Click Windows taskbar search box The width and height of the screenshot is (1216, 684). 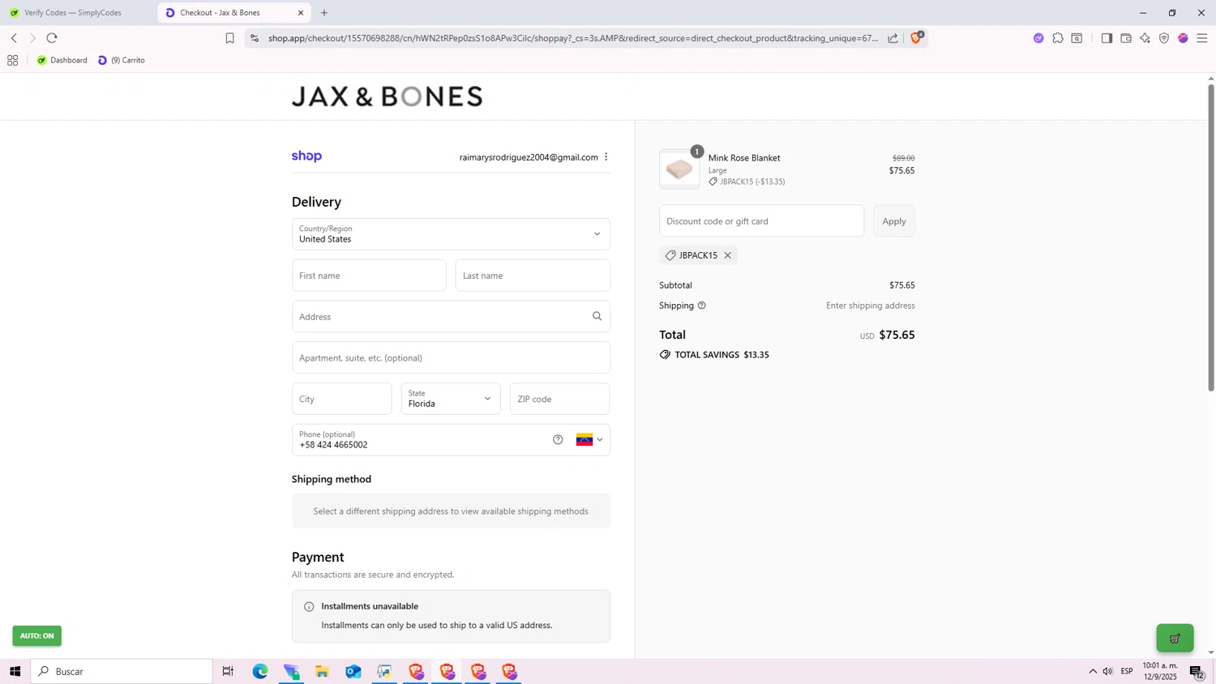(122, 671)
